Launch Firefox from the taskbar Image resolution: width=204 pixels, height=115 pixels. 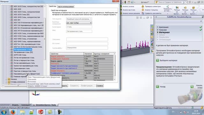coord(13,112)
